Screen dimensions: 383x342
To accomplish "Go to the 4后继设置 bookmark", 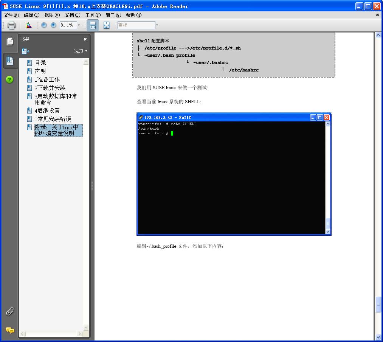I will 47,110.
